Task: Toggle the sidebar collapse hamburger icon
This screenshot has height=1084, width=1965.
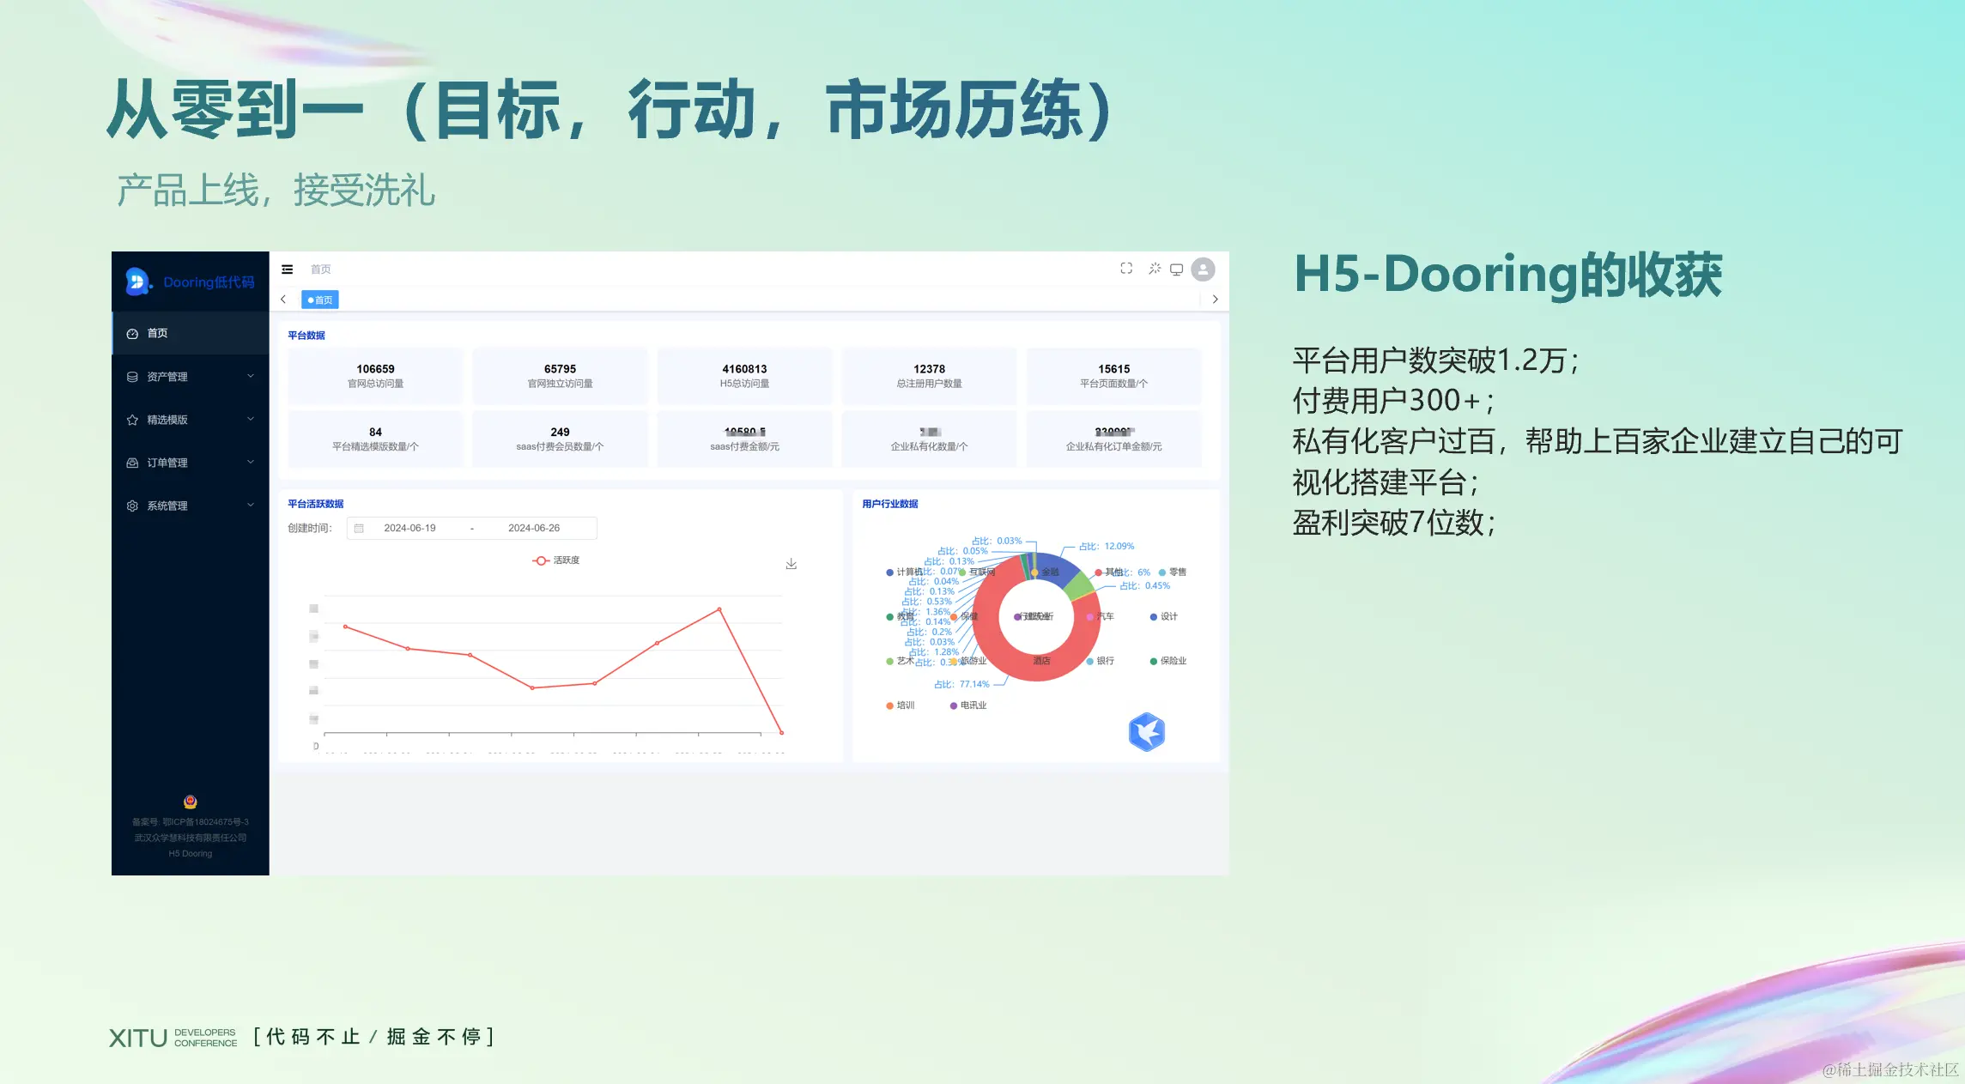Action: point(288,269)
